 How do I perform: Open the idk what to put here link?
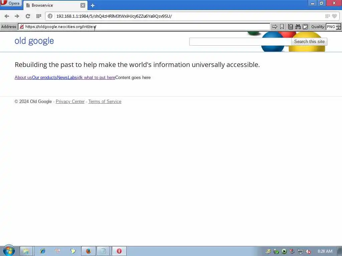click(x=96, y=77)
